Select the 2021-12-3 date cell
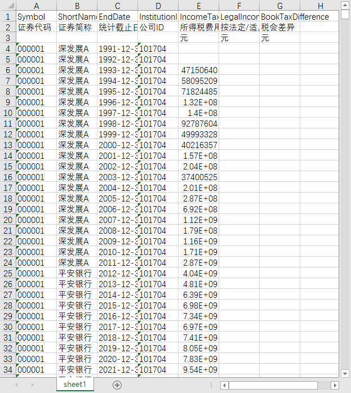Screen dimensions: 351x393 pos(118,369)
